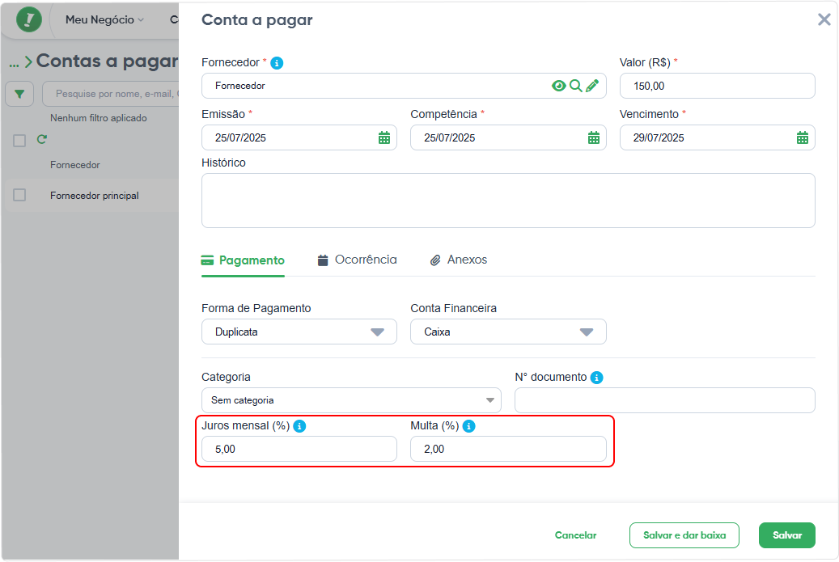Click the green filter funnel icon
The width and height of the screenshot is (839, 562).
[19, 94]
